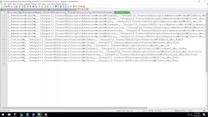Click the Redo toolbar icon
Image resolution: width=208 pixels, height=117 pixels.
click(x=30, y=6)
